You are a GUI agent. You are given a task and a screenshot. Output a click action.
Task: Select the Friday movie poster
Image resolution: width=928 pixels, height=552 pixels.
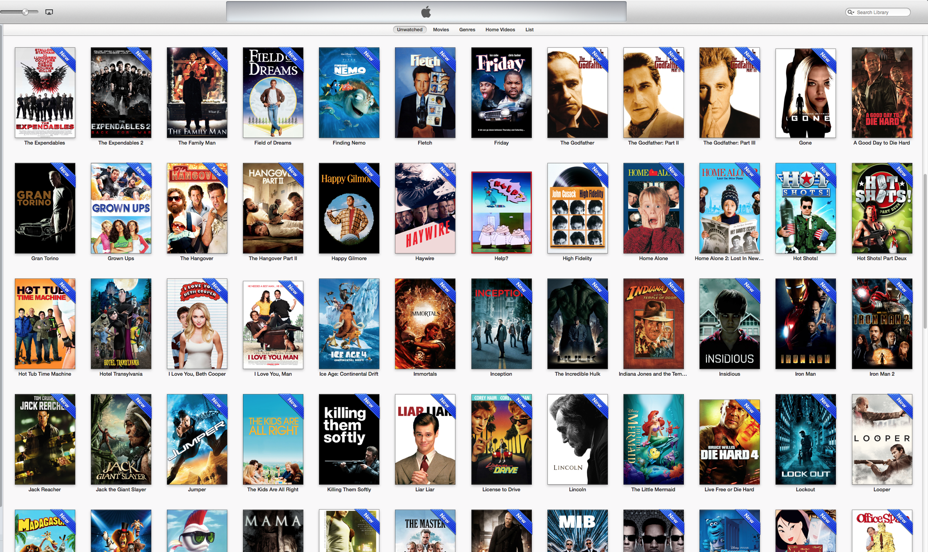(502, 92)
